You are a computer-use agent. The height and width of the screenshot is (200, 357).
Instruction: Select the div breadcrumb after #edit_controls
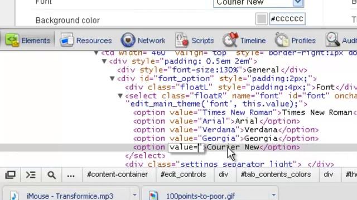click(x=224, y=174)
